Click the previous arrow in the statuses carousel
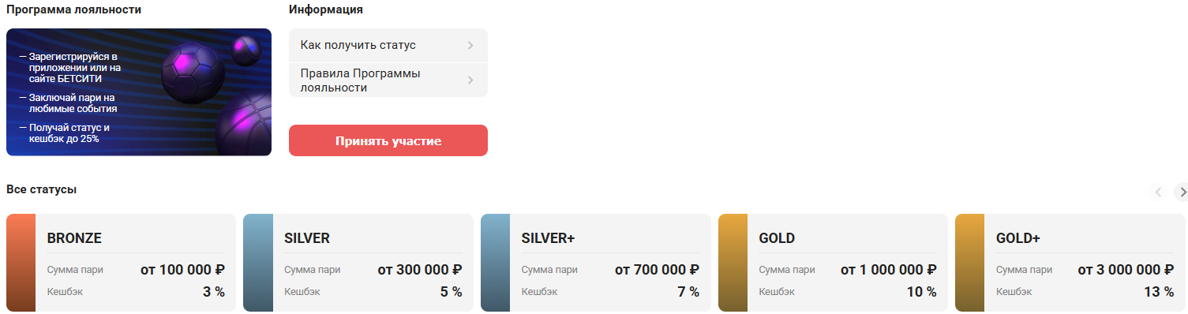 coord(1159,192)
